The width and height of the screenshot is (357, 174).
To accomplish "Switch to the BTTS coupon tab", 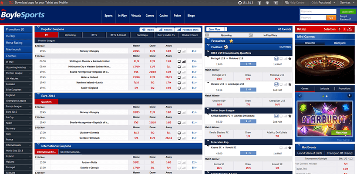I will pyautogui.click(x=94, y=35).
